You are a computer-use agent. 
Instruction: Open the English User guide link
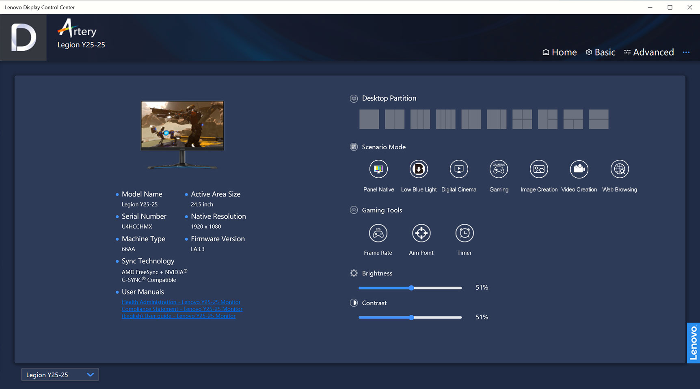click(x=178, y=316)
